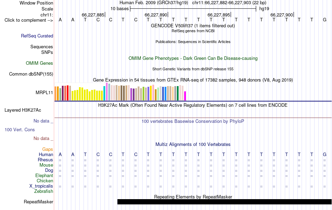Open 'Publications: Sequences in Scientific Articles' title
Viewport: 332px width, 210px height.
(193, 42)
